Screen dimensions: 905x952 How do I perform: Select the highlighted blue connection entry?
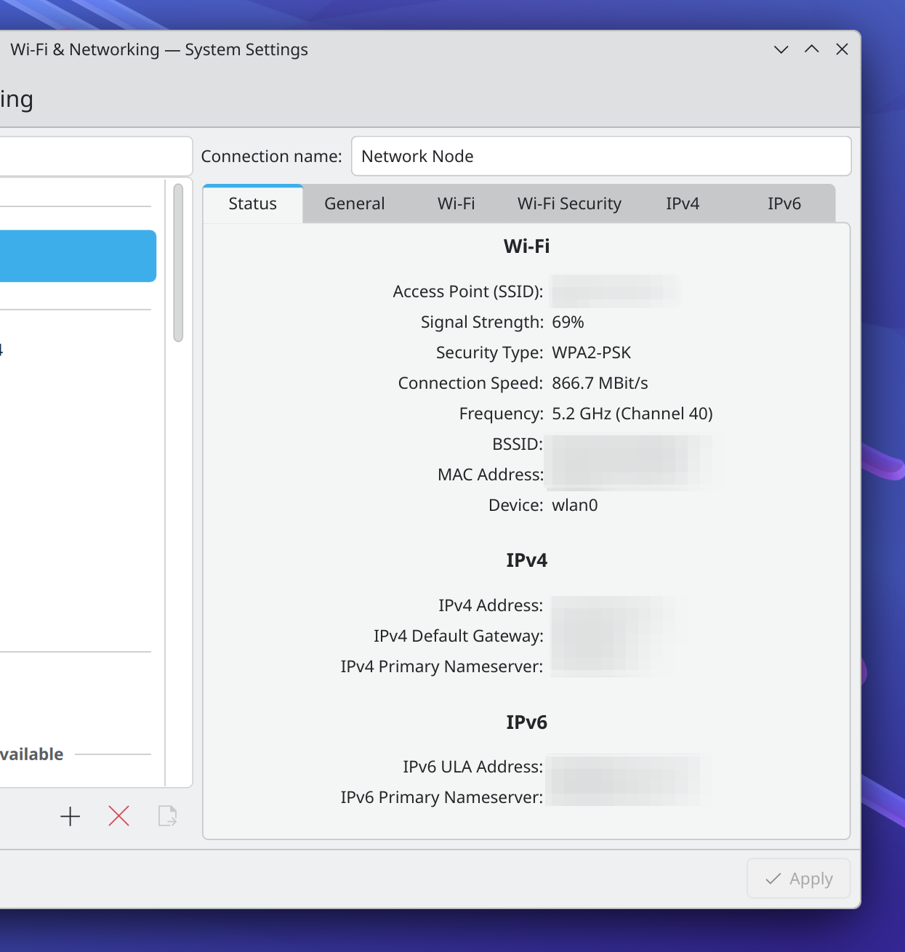(x=76, y=256)
